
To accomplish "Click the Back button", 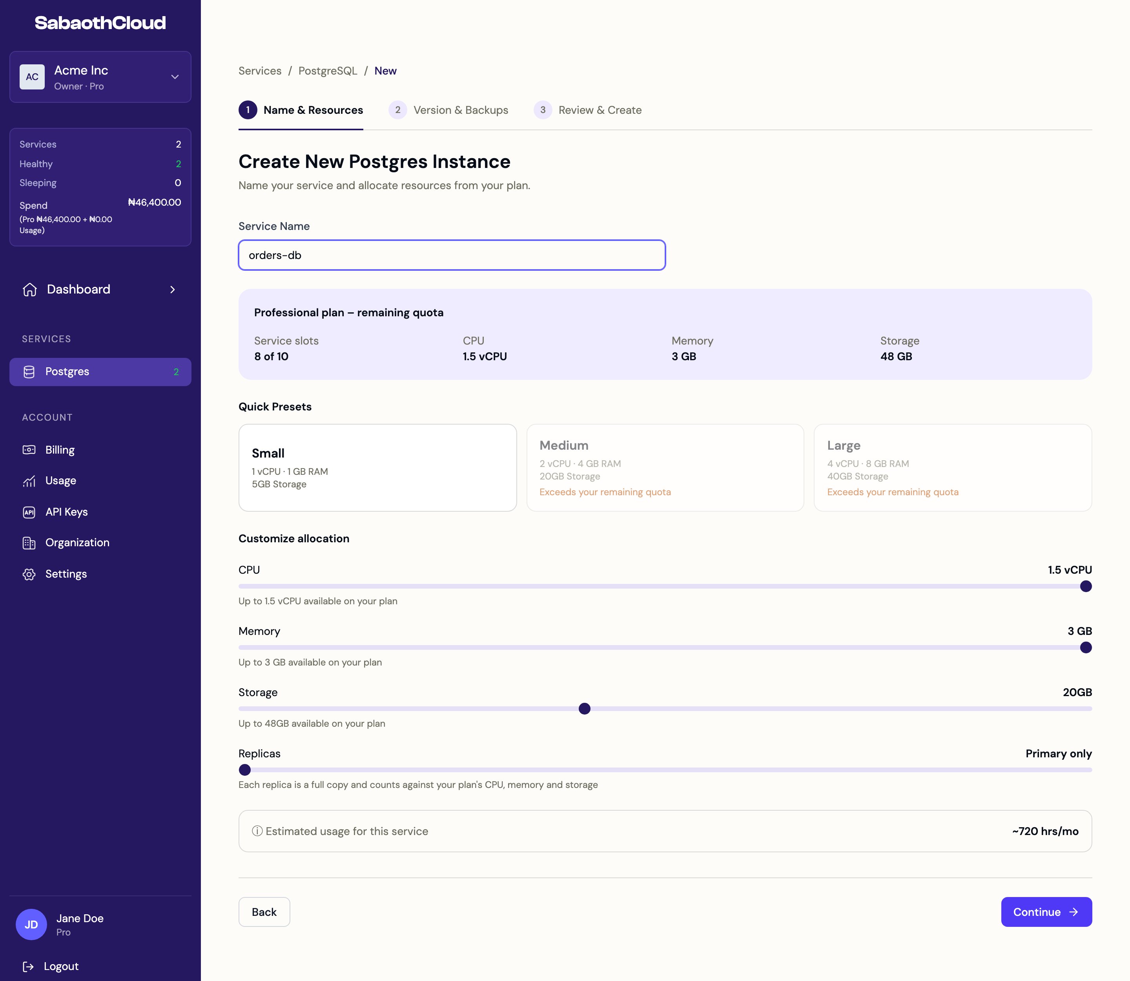I will click(x=264, y=912).
